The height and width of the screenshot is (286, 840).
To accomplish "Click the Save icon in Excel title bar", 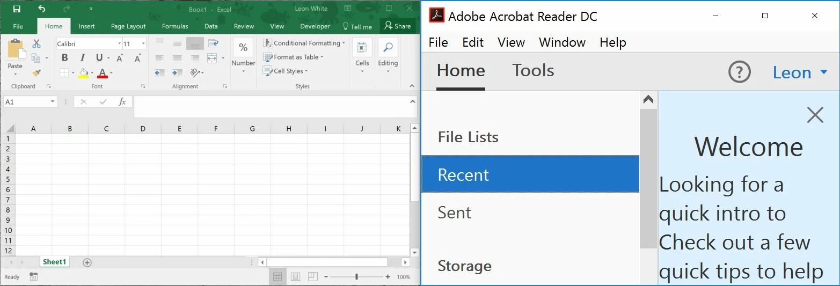I will pyautogui.click(x=17, y=9).
